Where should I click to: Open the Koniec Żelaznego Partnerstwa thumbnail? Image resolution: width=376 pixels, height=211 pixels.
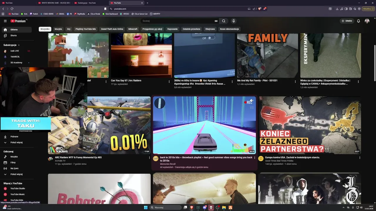tap(310, 125)
